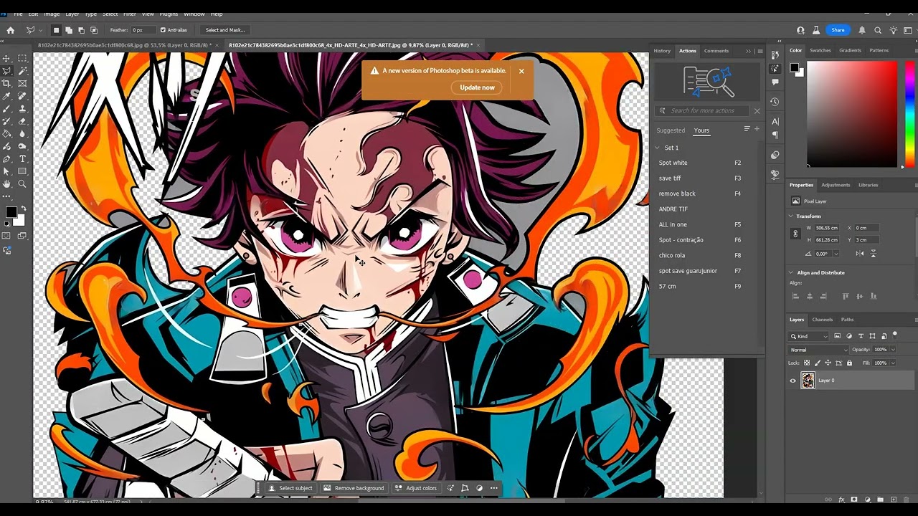The width and height of the screenshot is (918, 516).
Task: Switch to the Channels tab
Action: (822, 320)
